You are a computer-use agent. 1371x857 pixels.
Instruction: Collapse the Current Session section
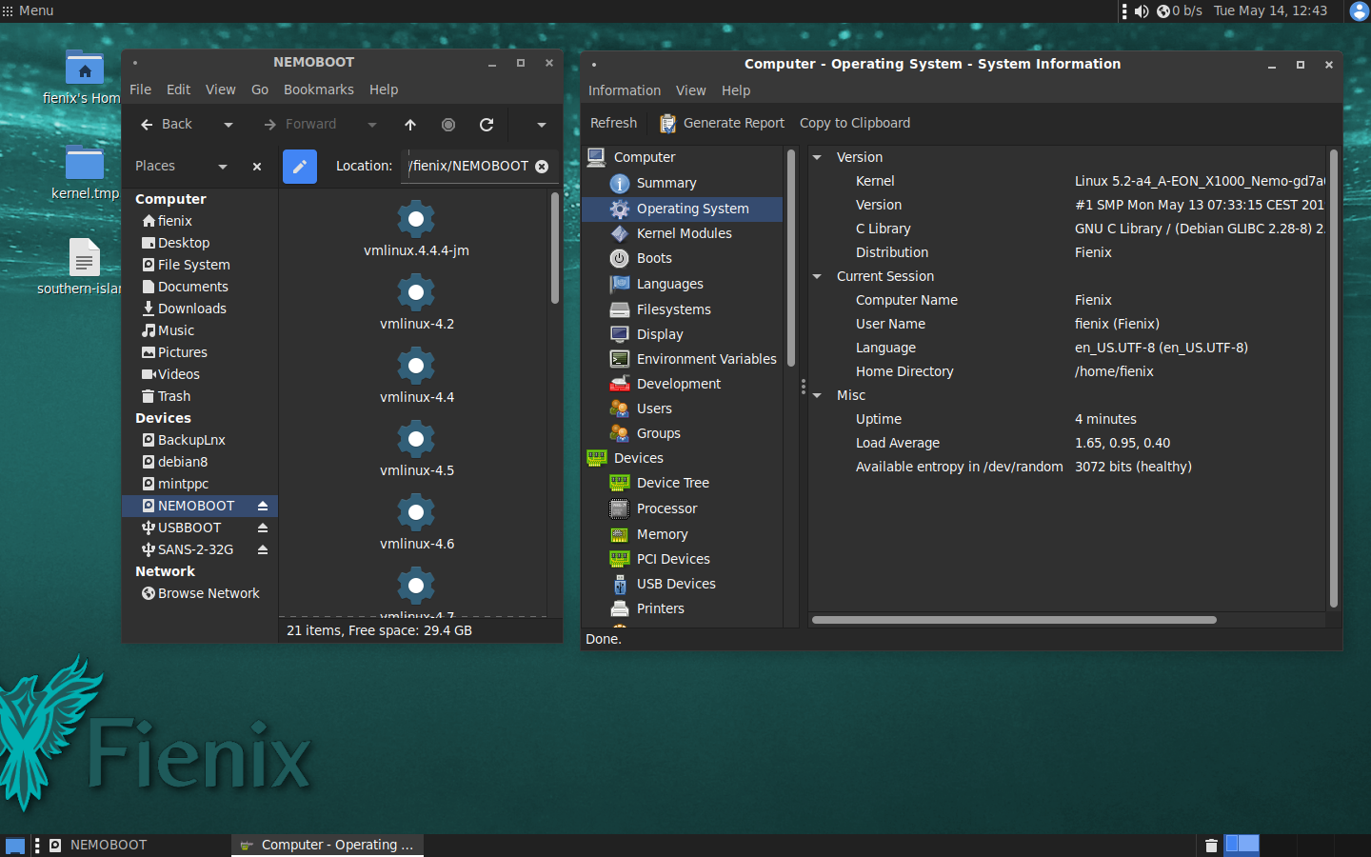click(x=817, y=276)
